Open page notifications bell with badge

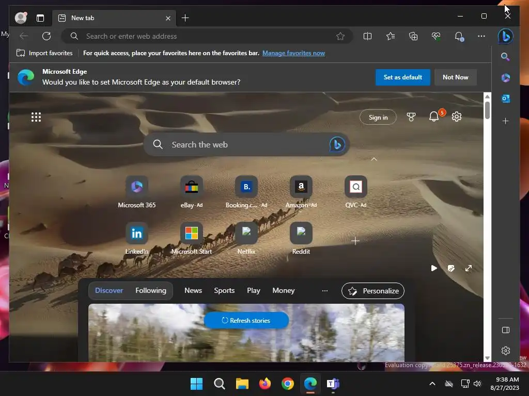pyautogui.click(x=434, y=117)
